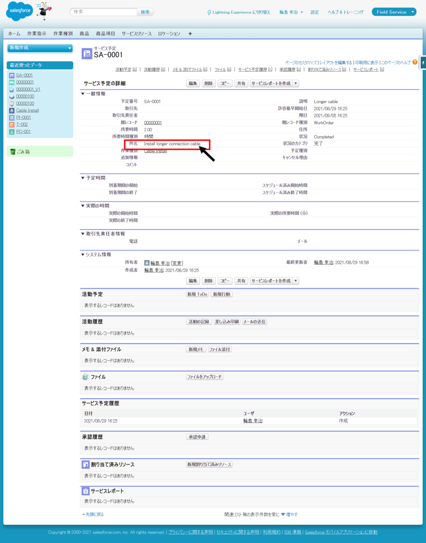The image size is (426, 543).
Task: Click the owner user avatar icon
Action: tap(147, 262)
